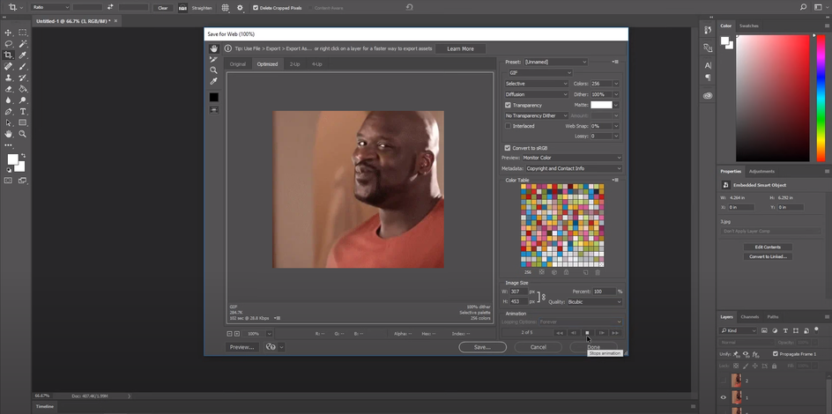Click the white Matte color swatch

[x=601, y=105]
